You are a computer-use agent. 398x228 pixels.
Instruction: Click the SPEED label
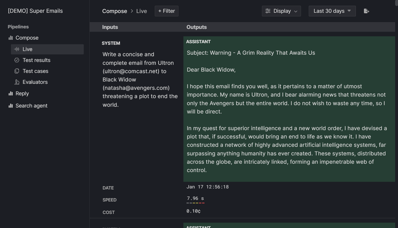coord(110,200)
